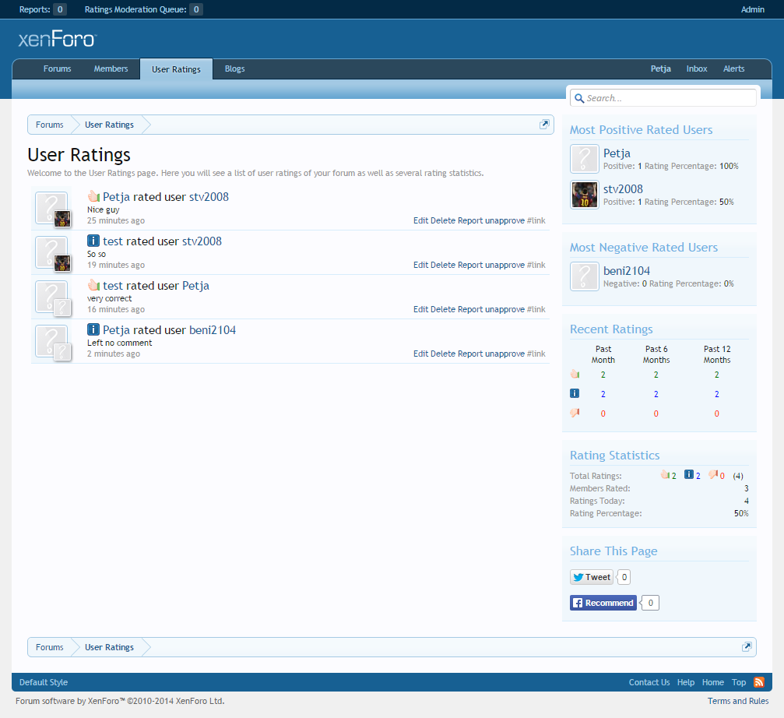Open the Petja account menu

coord(660,69)
